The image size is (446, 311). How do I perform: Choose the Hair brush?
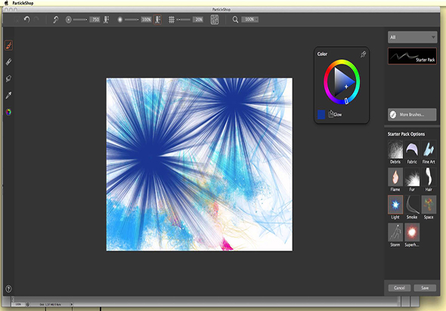[429, 179]
